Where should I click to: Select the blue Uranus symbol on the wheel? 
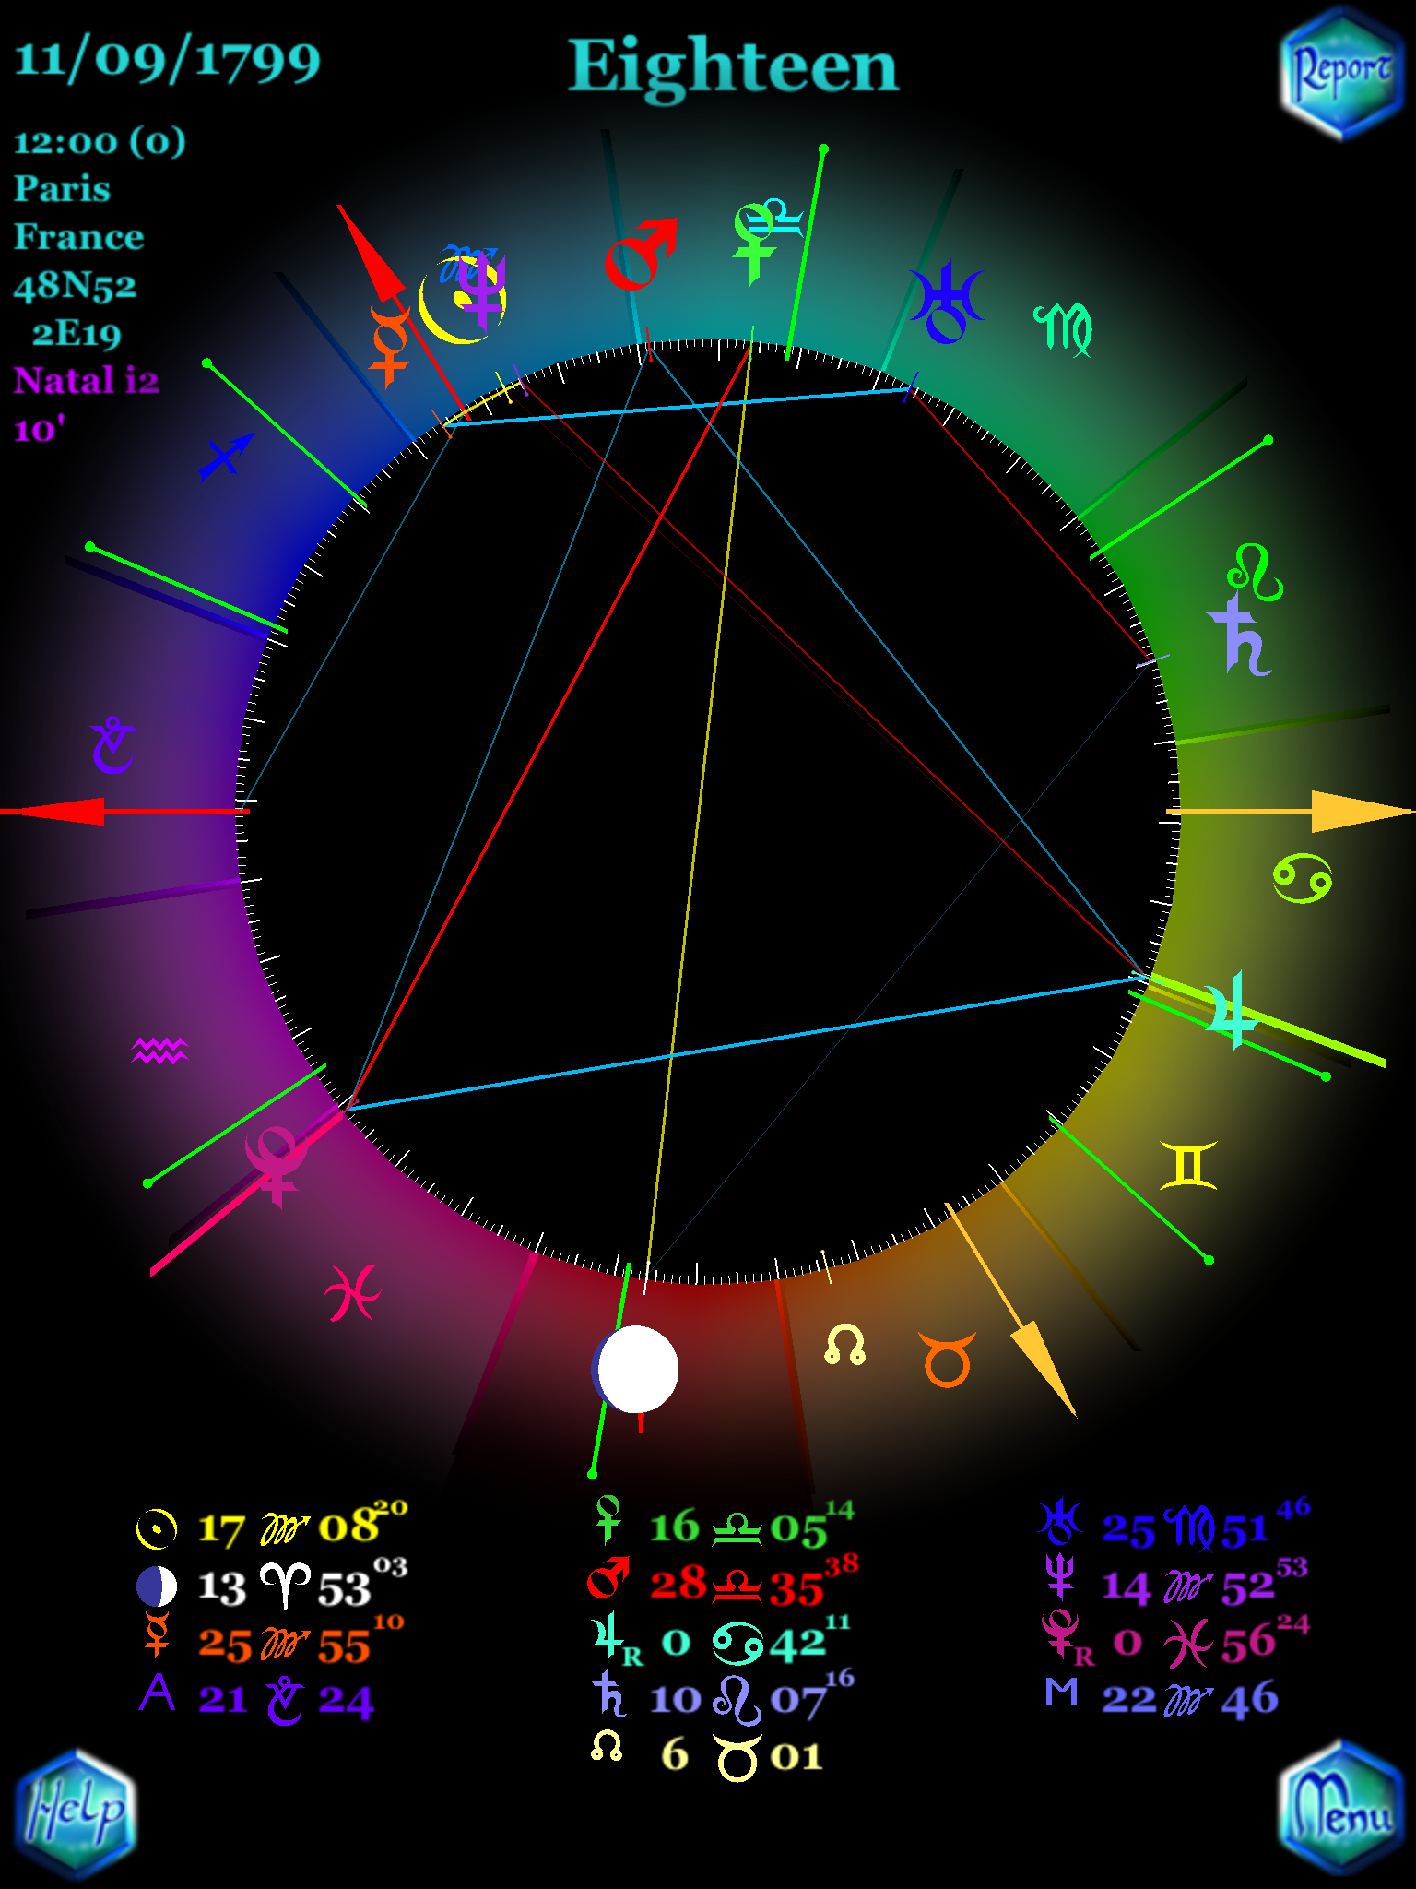point(947,303)
